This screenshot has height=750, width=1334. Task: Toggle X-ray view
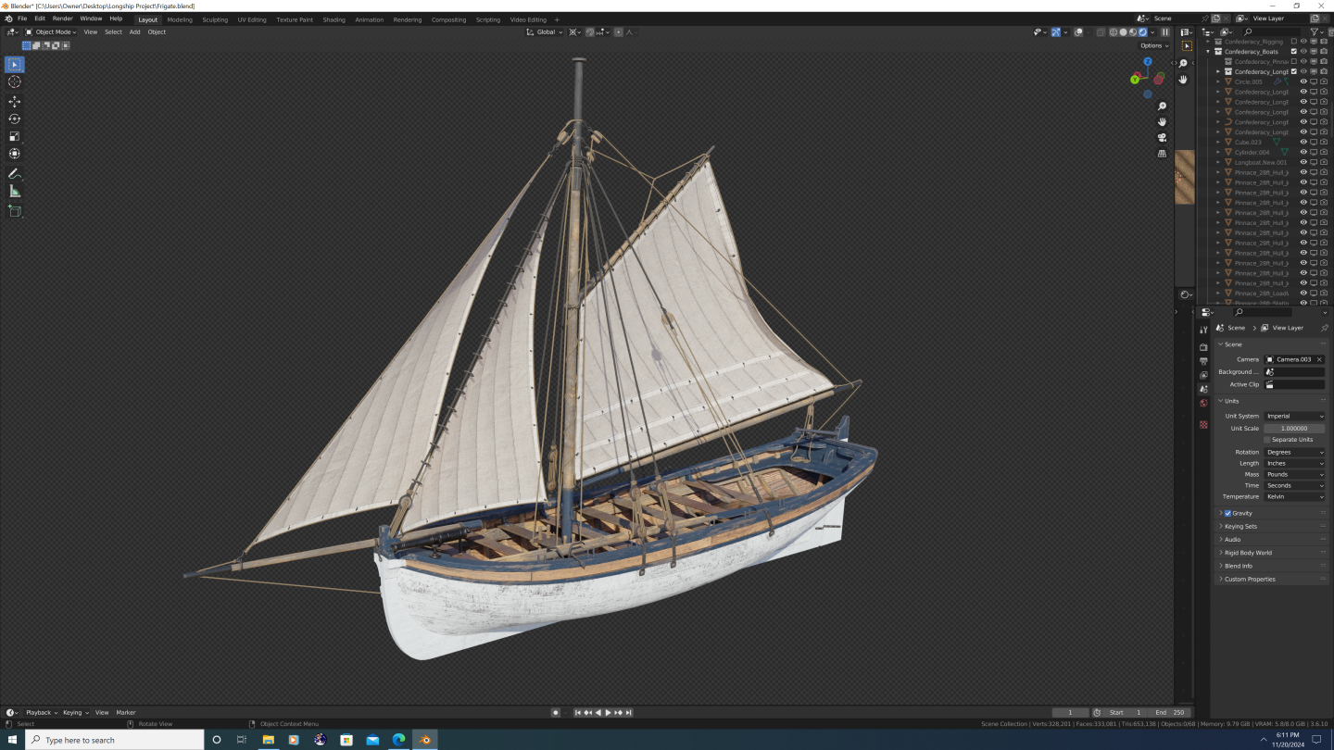1101,32
